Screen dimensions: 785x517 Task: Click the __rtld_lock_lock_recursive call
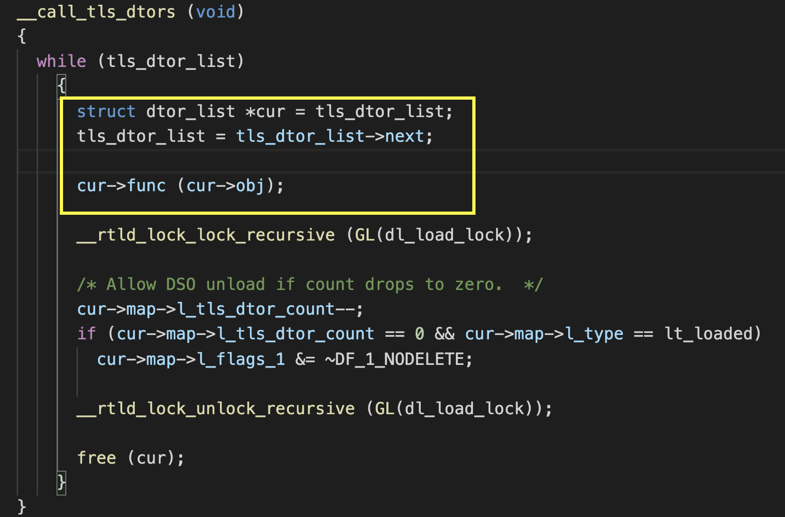206,235
